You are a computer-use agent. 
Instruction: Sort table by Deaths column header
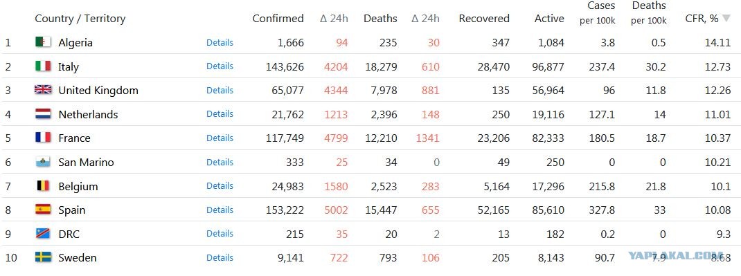pos(380,19)
